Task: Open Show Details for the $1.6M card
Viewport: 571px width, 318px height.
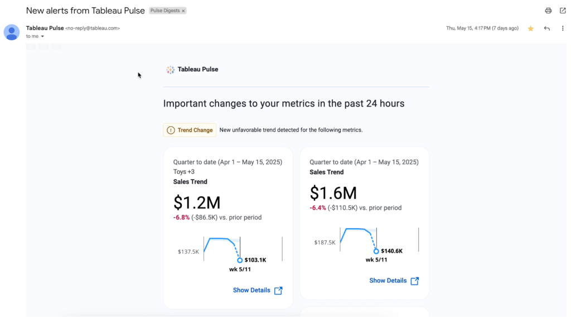Action: coord(388,281)
